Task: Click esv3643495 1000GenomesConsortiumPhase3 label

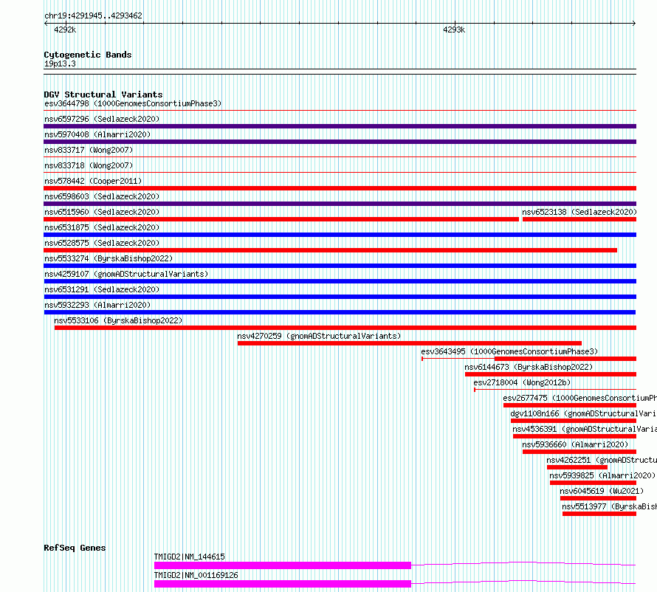Action: click(x=509, y=351)
